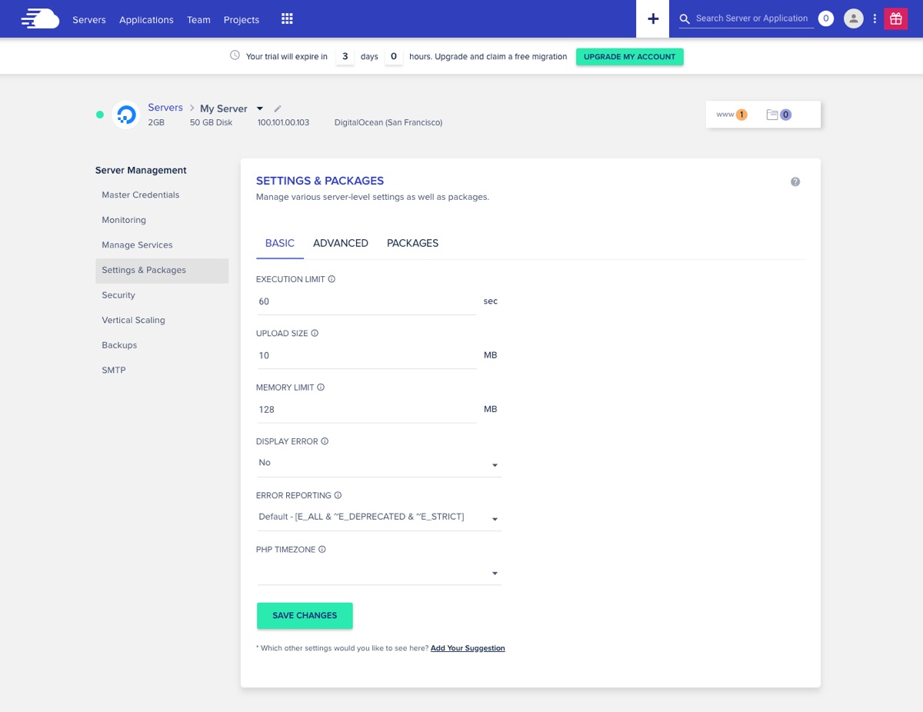Click the server IP 100.101.00.103

[x=283, y=122]
